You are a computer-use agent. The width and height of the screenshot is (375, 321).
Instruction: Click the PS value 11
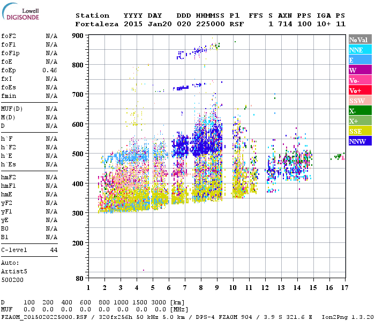[x=341, y=24]
